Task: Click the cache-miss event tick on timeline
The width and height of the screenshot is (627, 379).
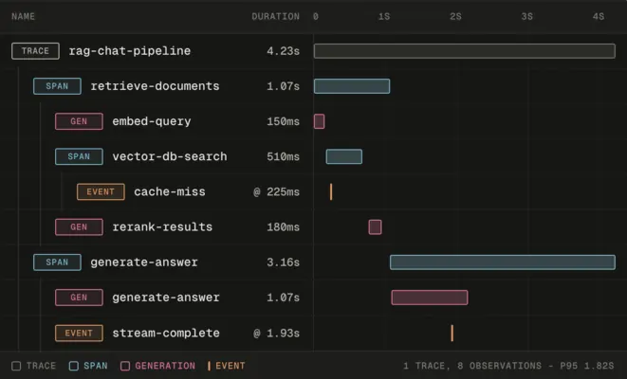Action: coord(331,191)
